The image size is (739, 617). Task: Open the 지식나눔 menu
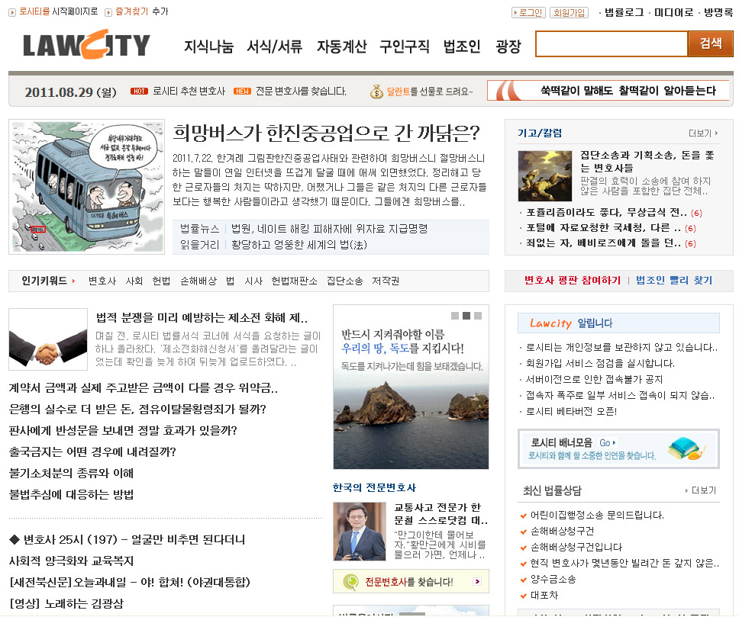[x=208, y=47]
